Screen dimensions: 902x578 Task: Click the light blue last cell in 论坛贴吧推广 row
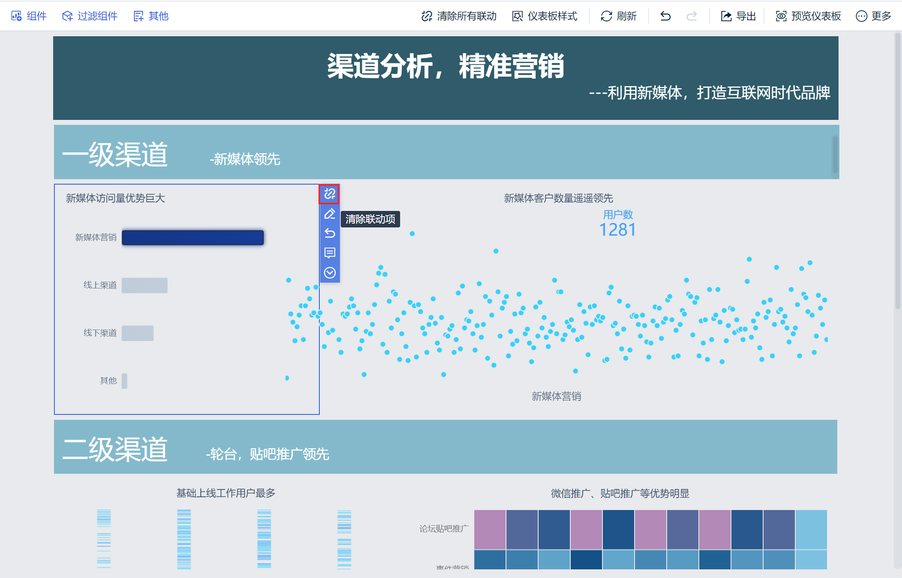click(x=811, y=529)
